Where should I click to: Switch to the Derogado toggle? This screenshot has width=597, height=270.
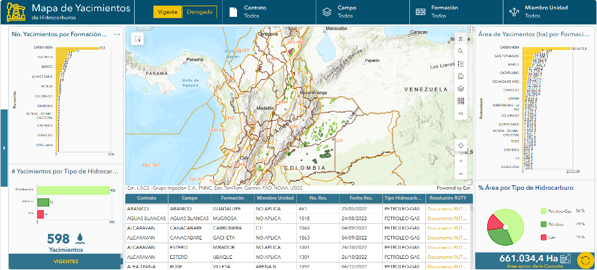point(200,12)
